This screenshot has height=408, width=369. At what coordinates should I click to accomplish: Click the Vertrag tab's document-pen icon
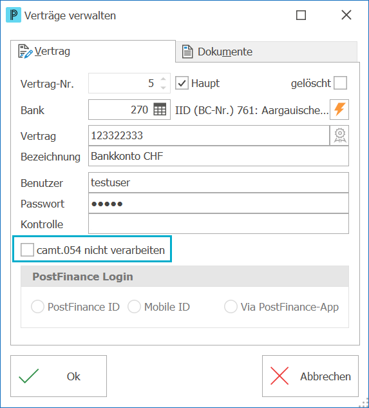[x=25, y=51]
